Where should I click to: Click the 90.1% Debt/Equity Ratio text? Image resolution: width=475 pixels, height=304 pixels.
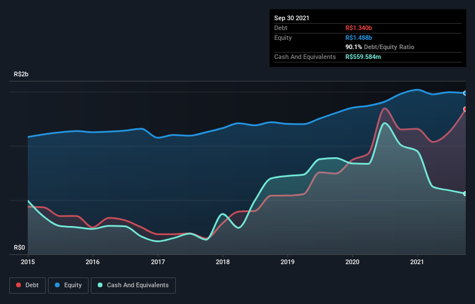coord(380,47)
